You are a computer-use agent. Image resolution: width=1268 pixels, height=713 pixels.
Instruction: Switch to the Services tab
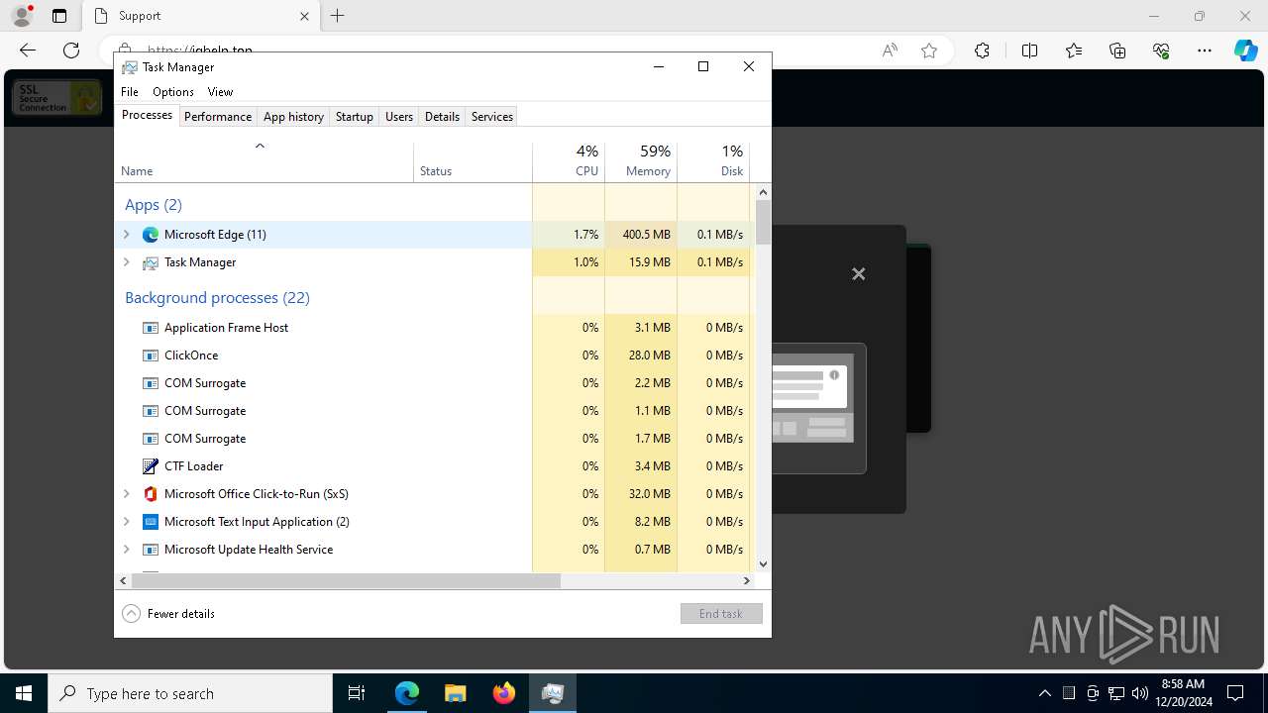(492, 117)
